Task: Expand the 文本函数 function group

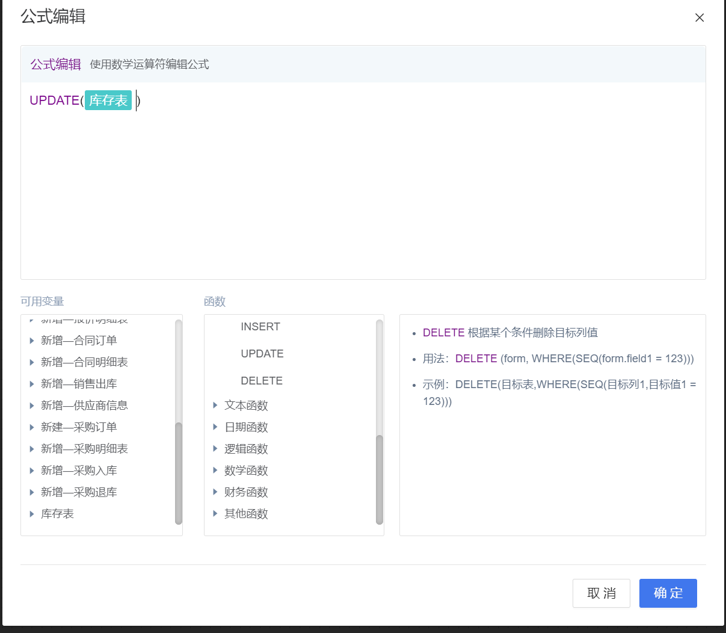Action: point(215,406)
